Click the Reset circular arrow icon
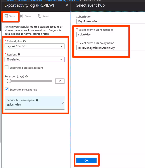Viewport: 145px width, 168px height. [x=40, y=16]
